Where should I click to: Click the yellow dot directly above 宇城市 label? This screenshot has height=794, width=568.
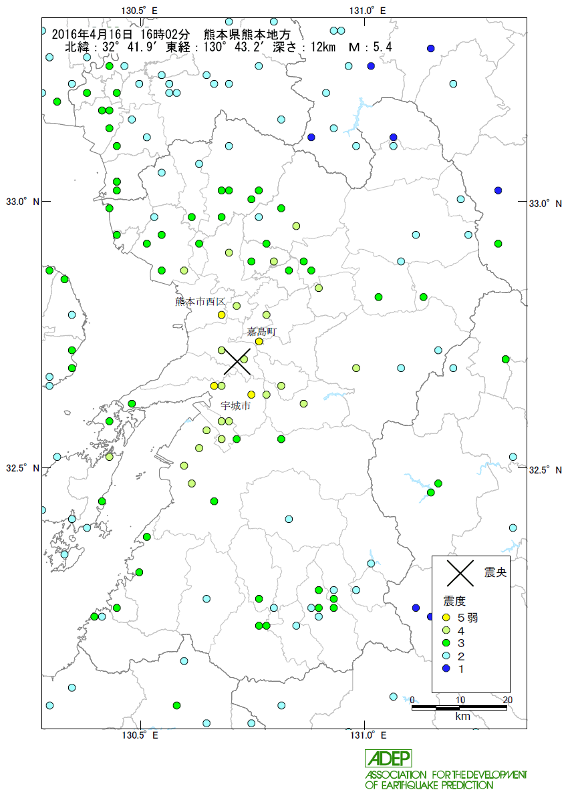click(251, 395)
